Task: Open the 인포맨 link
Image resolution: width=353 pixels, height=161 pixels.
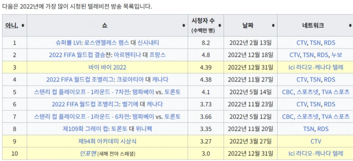Action: click(x=88, y=154)
